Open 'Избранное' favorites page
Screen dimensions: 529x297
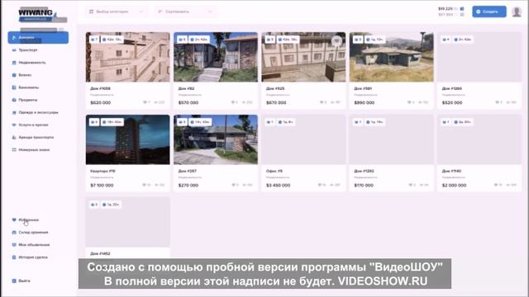coord(29,220)
